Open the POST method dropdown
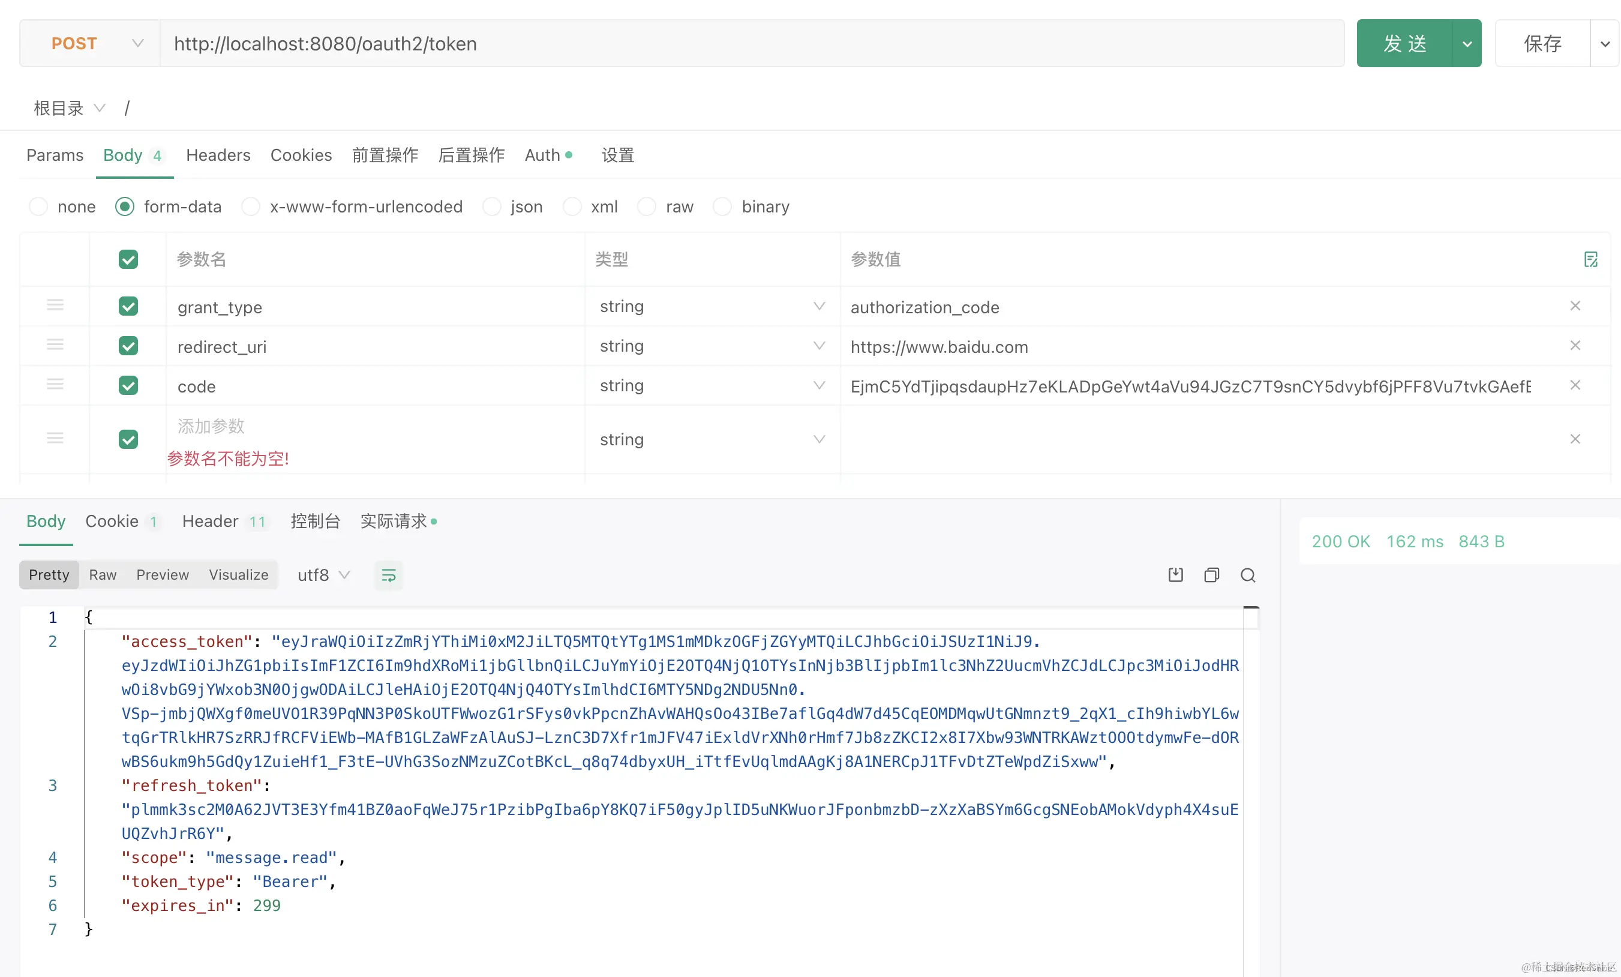Viewport: 1621px width, 977px height. (x=90, y=43)
